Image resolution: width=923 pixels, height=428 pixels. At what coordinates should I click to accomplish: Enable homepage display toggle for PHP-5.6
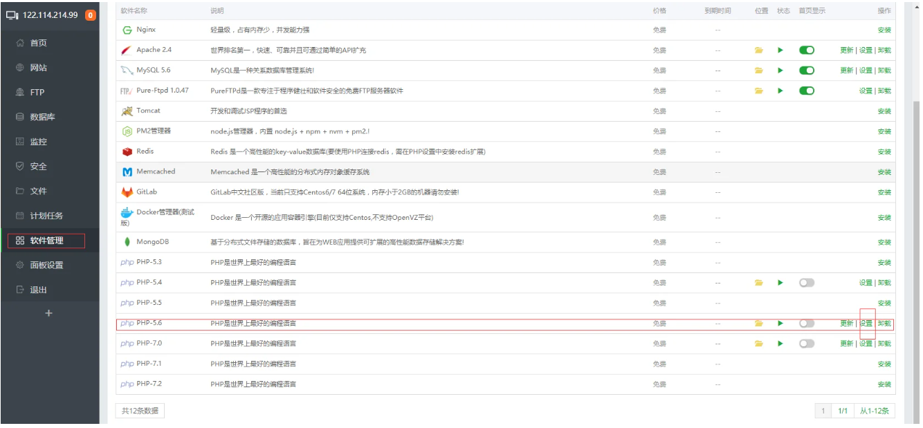coord(806,324)
